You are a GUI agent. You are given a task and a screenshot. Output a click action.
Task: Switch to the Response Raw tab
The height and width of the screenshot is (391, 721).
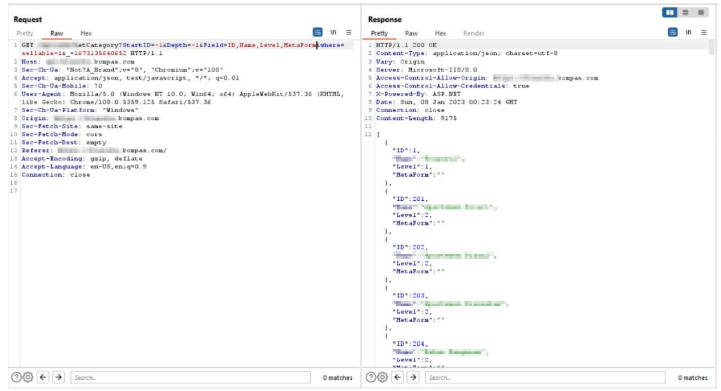[411, 33]
